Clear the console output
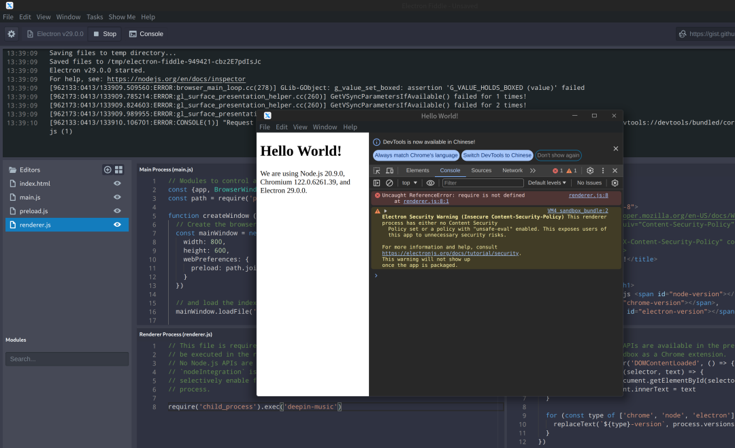This screenshot has height=448, width=735. tap(389, 183)
